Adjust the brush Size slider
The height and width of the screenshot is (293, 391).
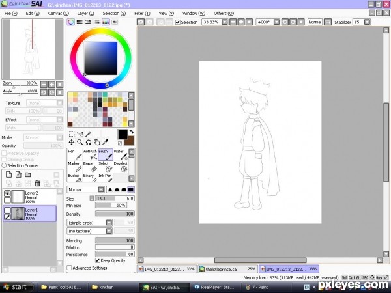click(x=115, y=199)
